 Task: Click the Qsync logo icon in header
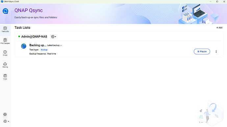tap(6, 11)
